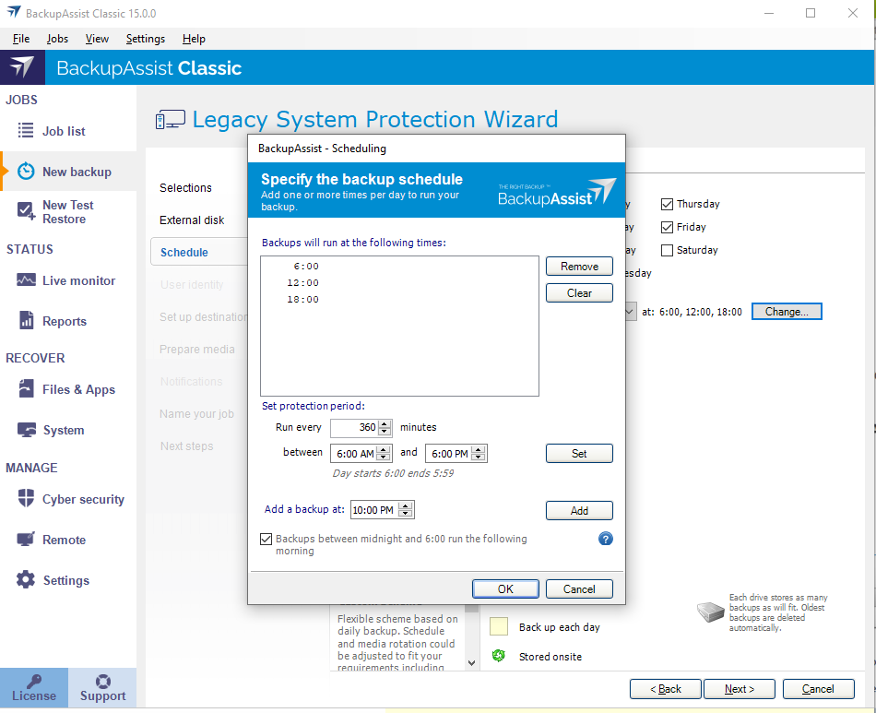Open the License key icon
Screen dimensions: 876x713
(34, 682)
